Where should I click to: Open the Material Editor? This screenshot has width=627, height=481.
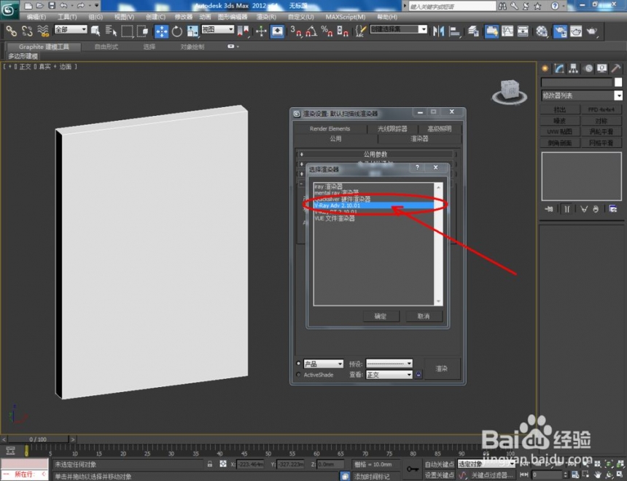click(x=542, y=31)
